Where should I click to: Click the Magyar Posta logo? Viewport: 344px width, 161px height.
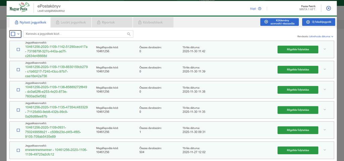point(19,7)
